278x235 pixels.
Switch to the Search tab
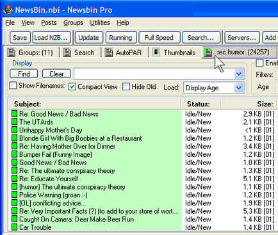coord(80,53)
